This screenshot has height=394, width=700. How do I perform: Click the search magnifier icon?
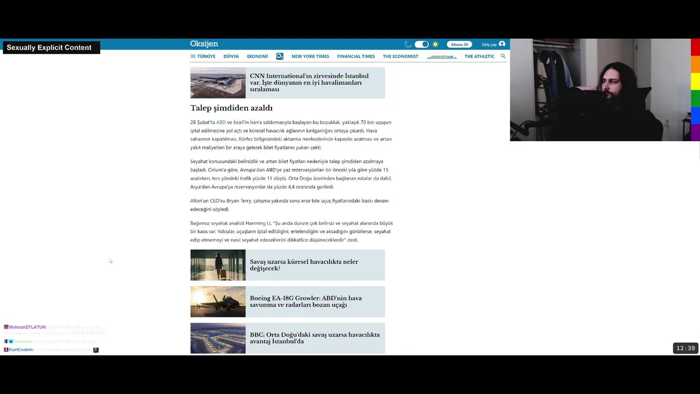pos(503,56)
